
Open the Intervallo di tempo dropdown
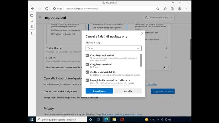click(x=113, y=48)
